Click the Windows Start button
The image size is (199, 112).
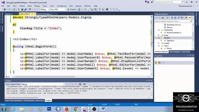[4, 109]
